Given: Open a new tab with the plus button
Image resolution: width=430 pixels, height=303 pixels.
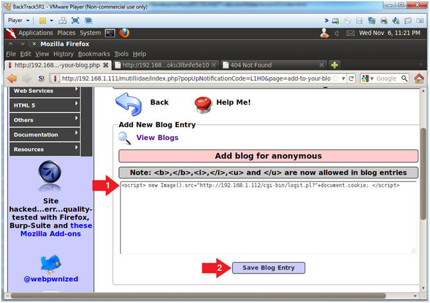Looking at the screenshot, I should pyautogui.click(x=335, y=65).
